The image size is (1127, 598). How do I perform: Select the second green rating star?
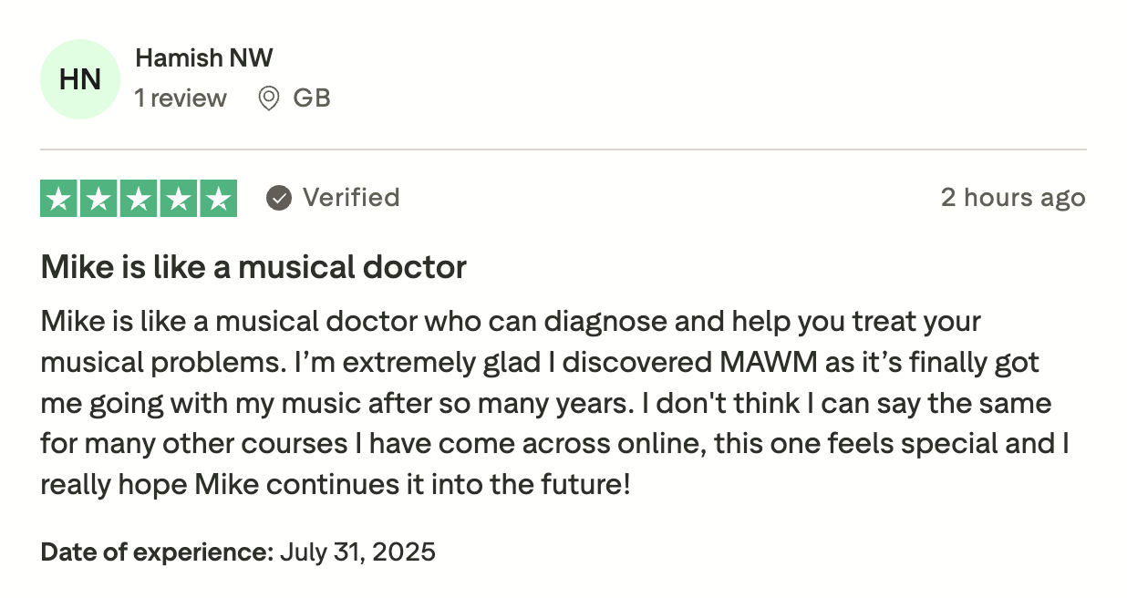[x=98, y=199]
